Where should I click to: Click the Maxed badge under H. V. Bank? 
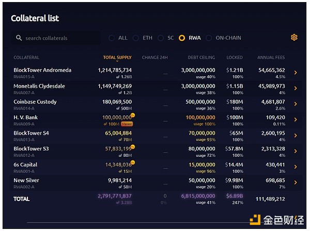pos(127,124)
